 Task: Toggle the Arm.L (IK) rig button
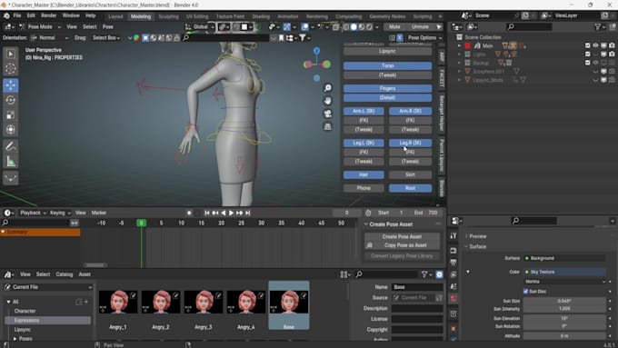(x=364, y=111)
